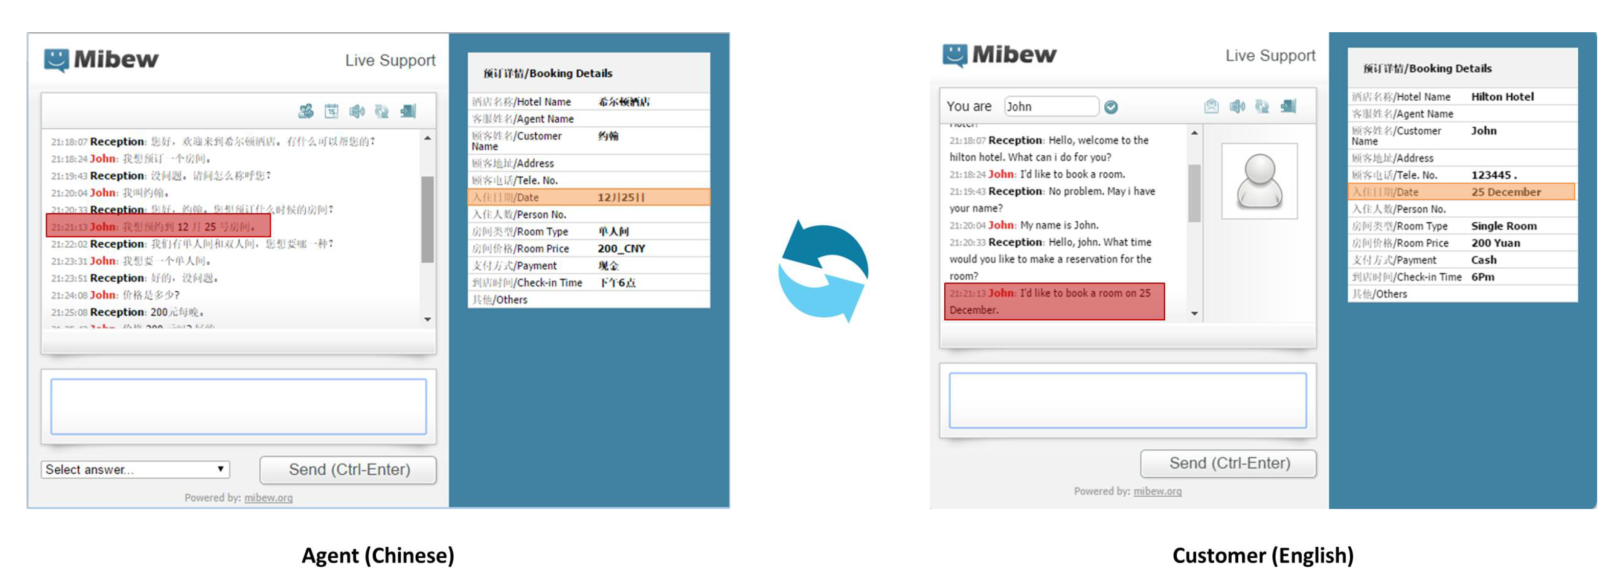Screen dimensions: 1614x580
Task: Toggle sound speaker in customer chat toolbar
Action: point(1237,106)
